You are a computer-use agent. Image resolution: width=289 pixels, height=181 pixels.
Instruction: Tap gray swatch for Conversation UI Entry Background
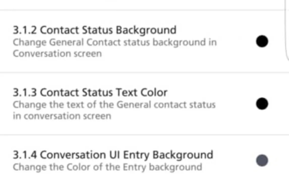pyautogui.click(x=262, y=160)
